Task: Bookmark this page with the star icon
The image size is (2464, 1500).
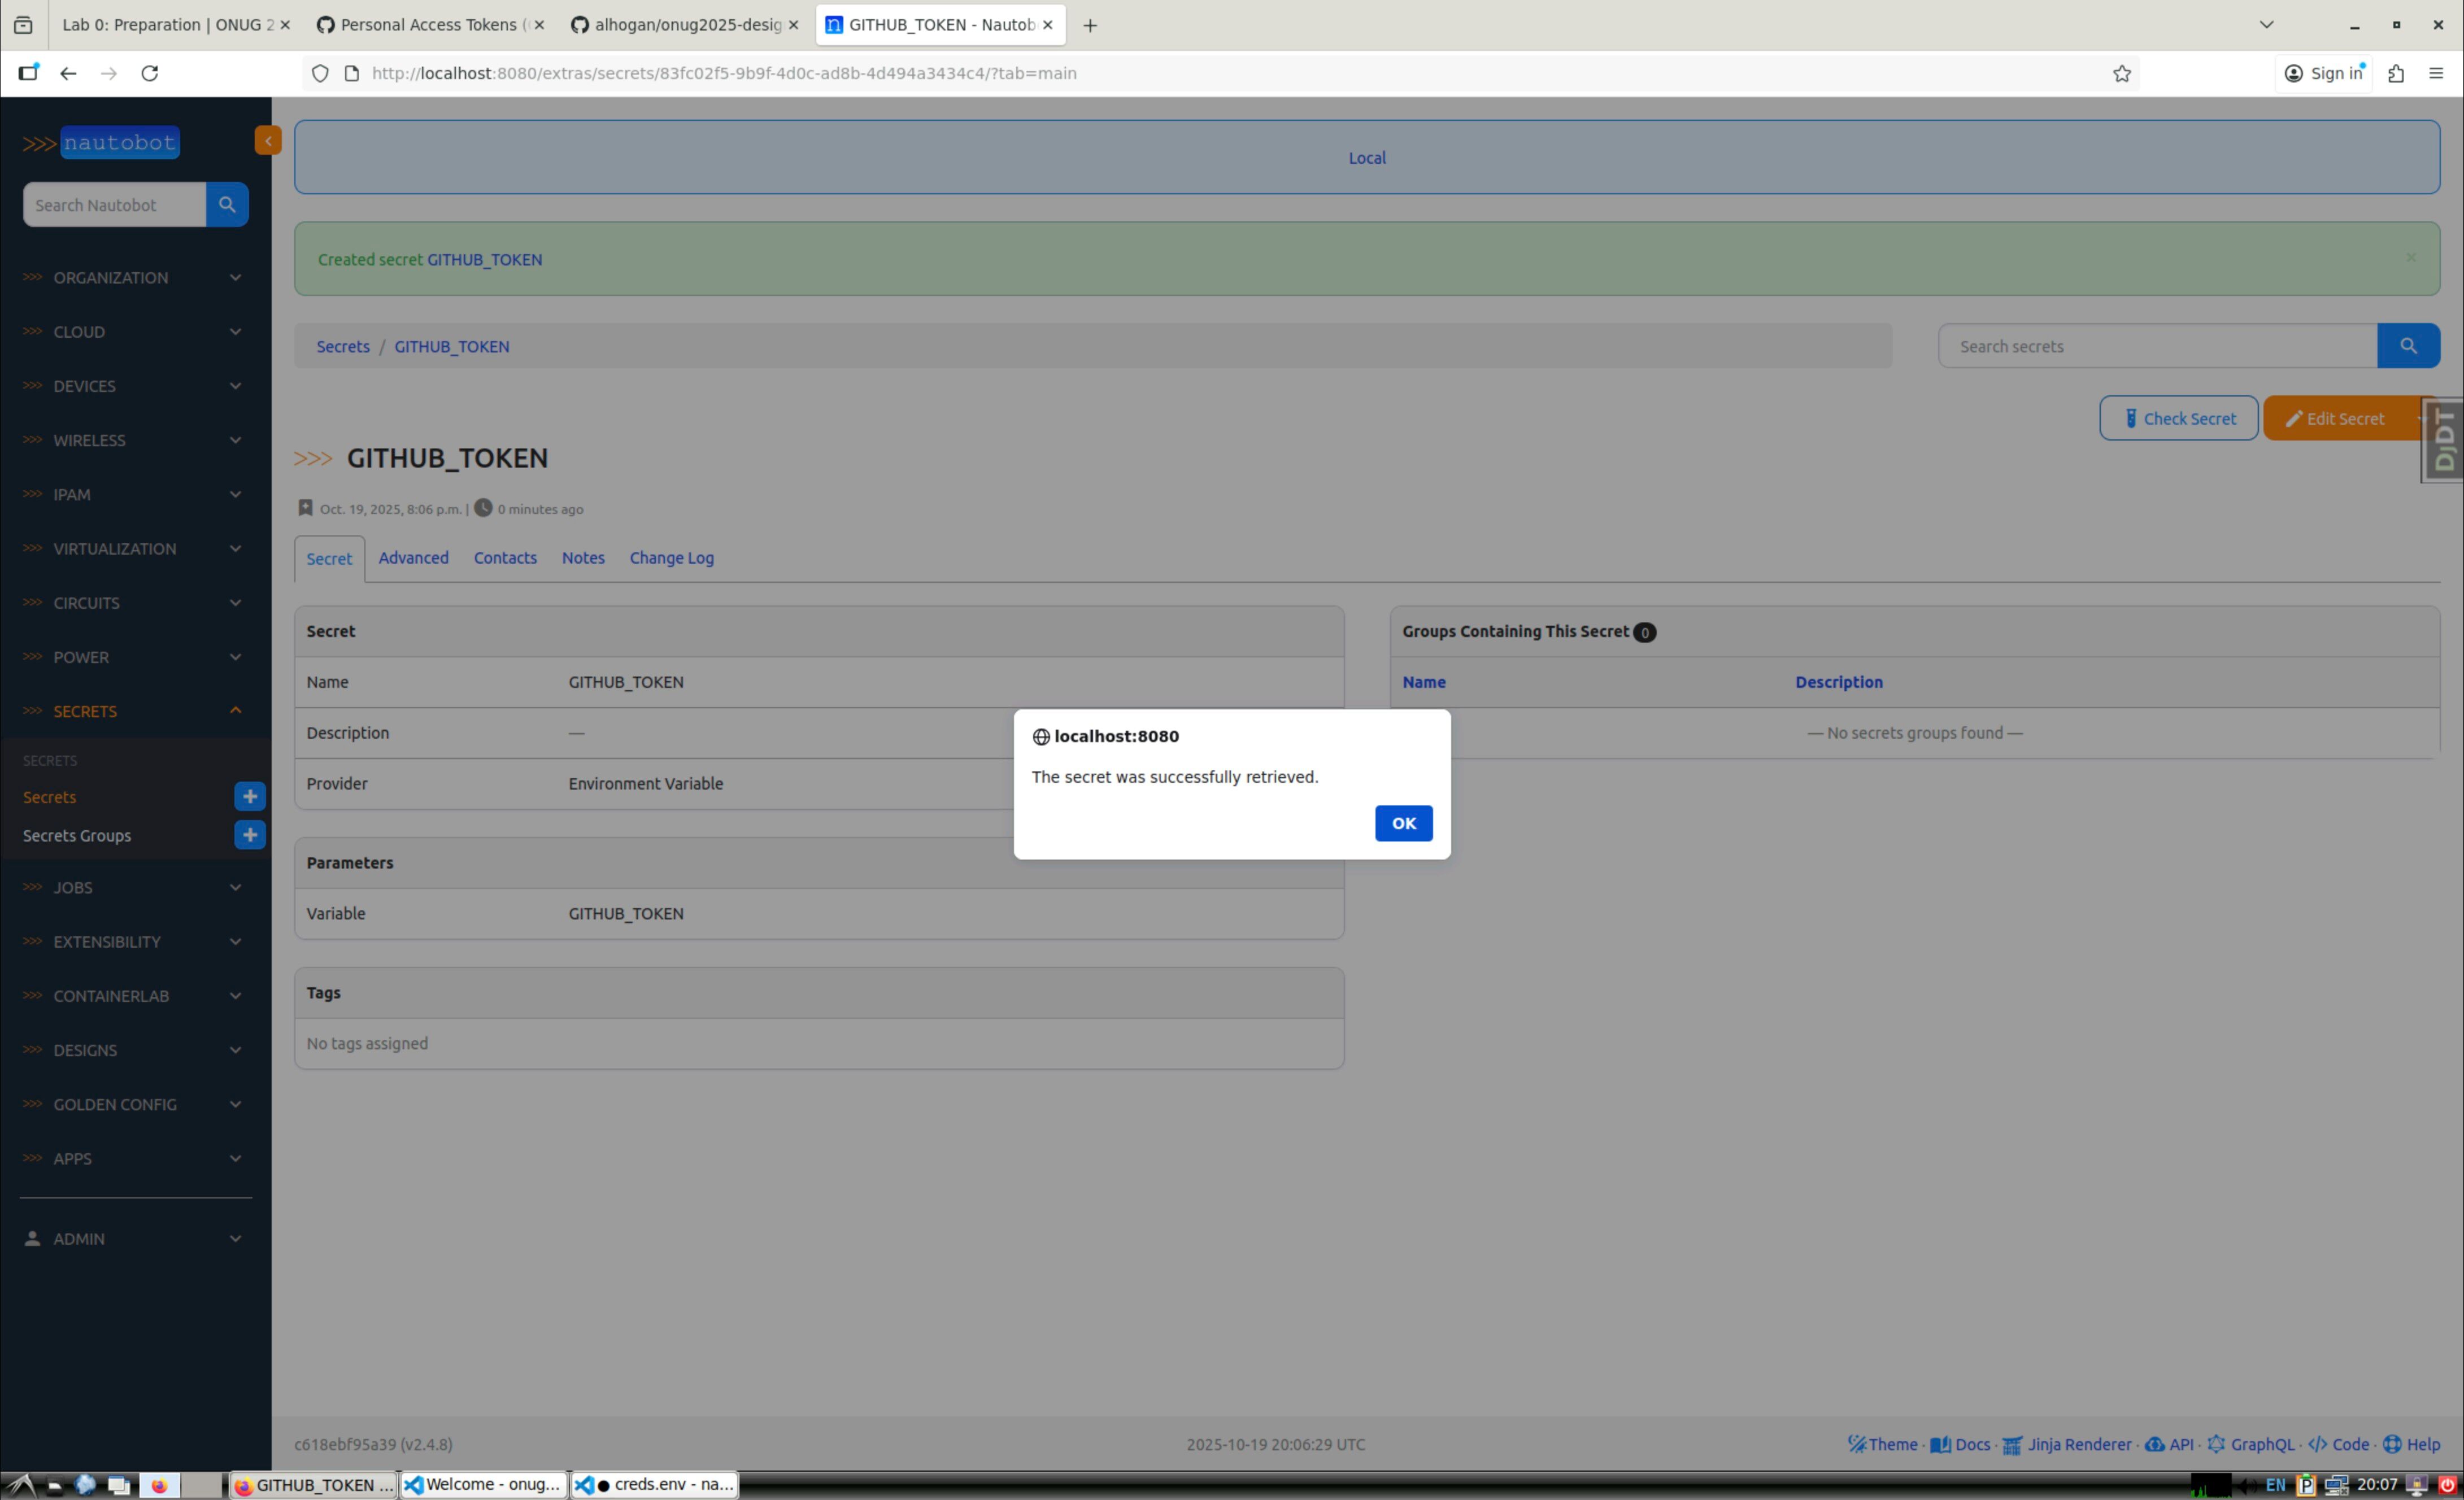Action: [x=2121, y=73]
